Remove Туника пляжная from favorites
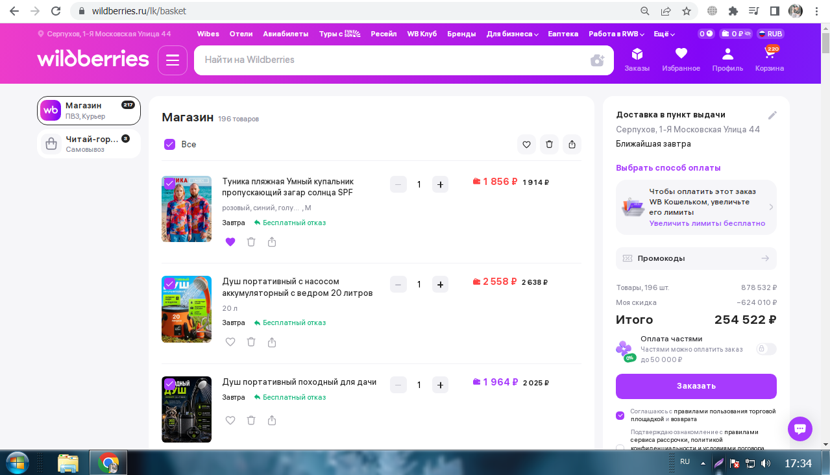This screenshot has width=830, height=475. click(x=230, y=242)
